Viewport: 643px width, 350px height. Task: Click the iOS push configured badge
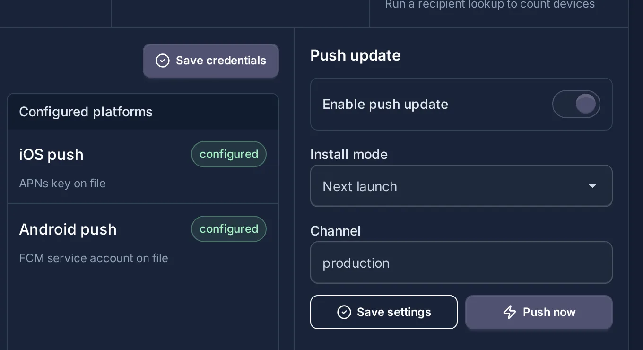click(229, 154)
